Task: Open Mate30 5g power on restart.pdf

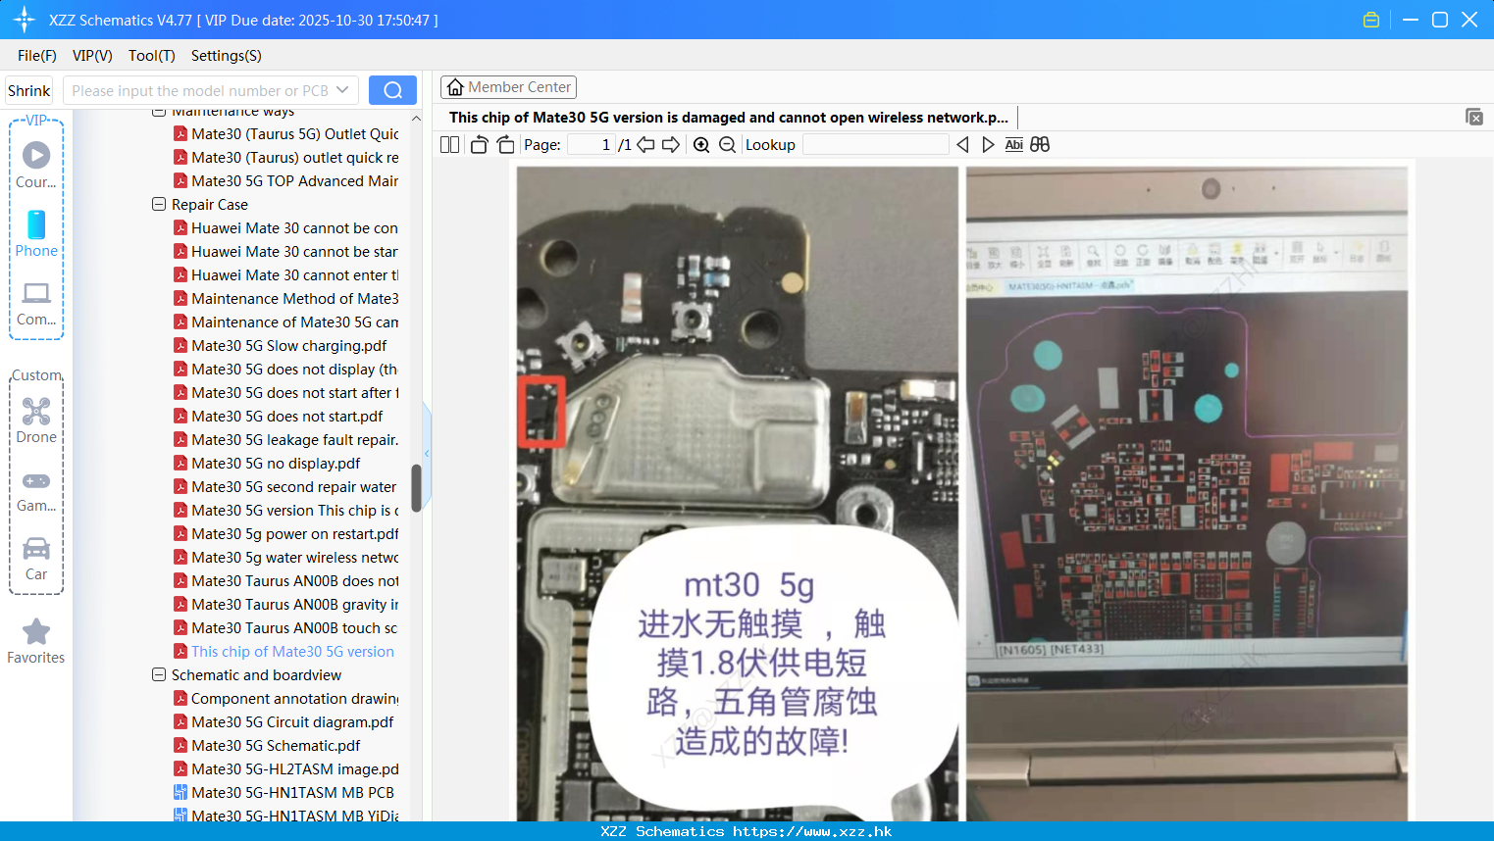Action: [294, 534]
